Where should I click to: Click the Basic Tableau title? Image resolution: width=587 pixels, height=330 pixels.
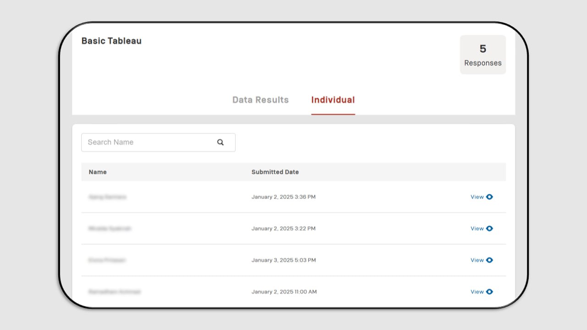111,41
